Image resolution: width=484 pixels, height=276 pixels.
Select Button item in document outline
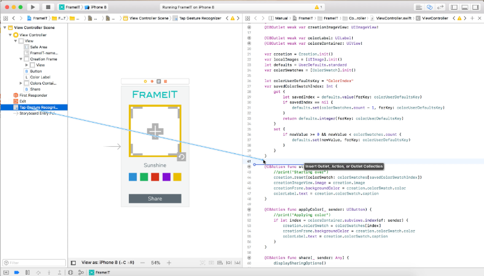point(33,71)
